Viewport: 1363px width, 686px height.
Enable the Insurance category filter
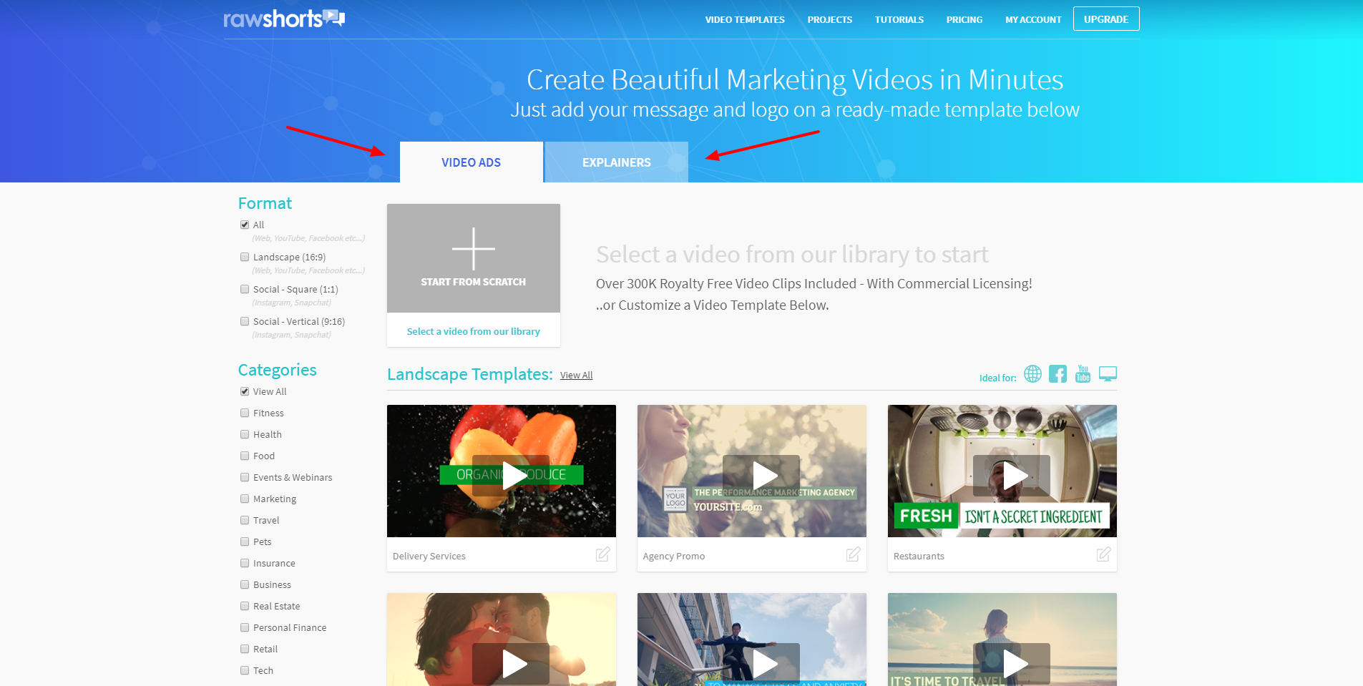point(245,563)
